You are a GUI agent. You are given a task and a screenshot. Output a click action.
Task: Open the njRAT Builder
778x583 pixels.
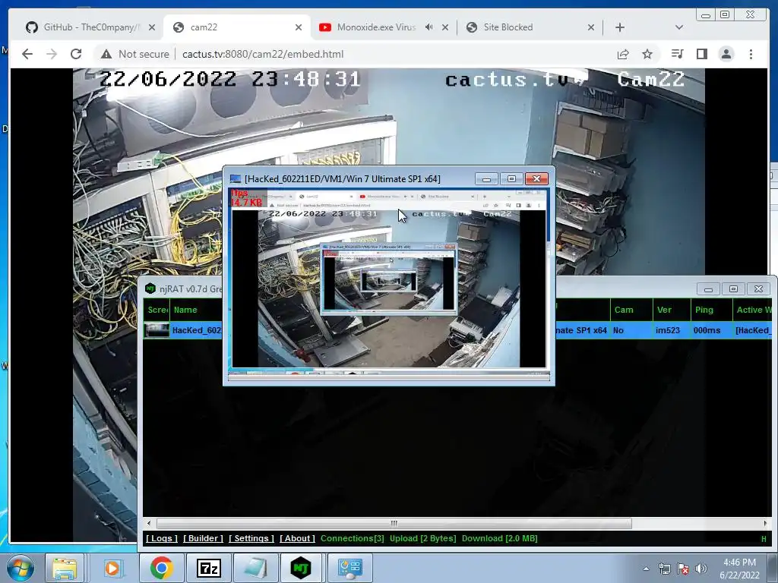coord(204,538)
